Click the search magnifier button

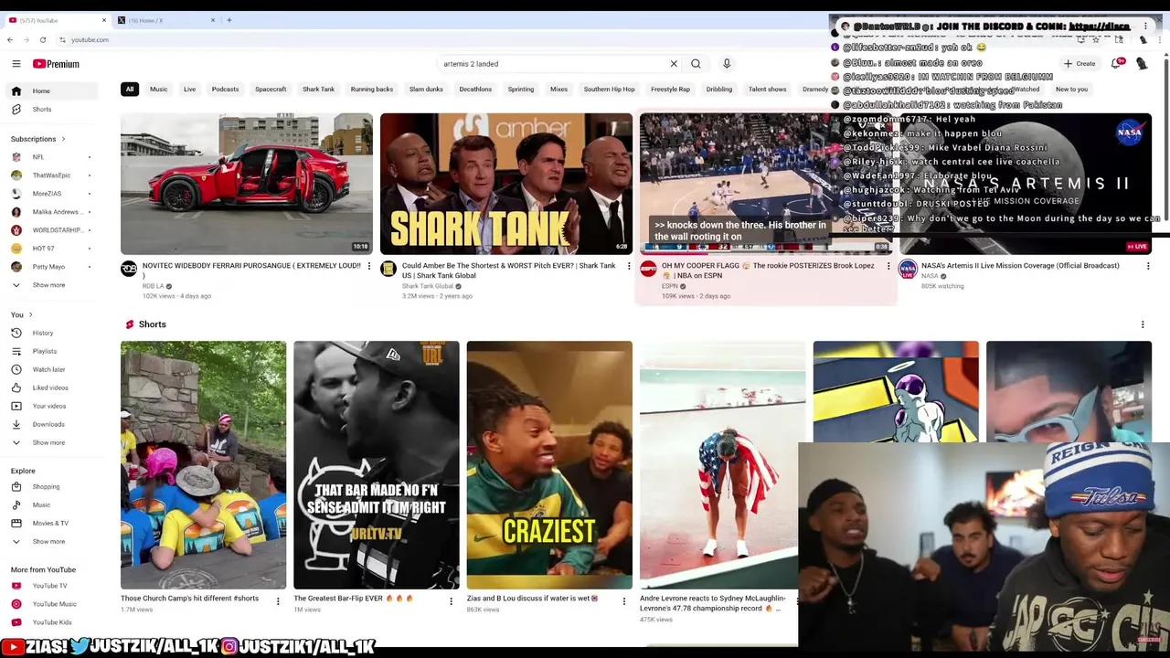(696, 64)
